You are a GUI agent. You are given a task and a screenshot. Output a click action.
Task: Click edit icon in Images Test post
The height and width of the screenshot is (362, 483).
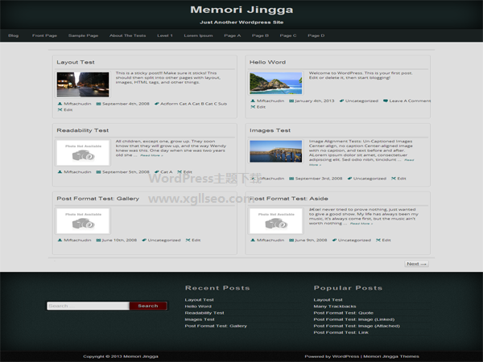point(394,179)
